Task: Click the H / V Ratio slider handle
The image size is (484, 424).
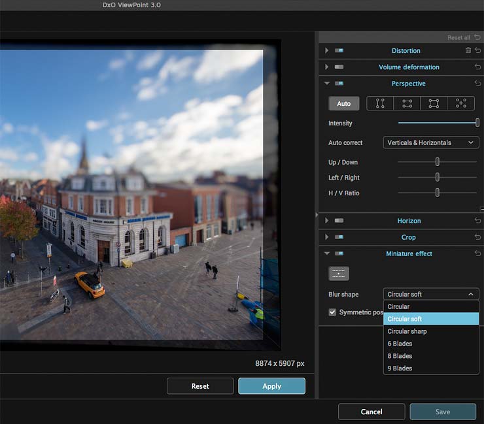Action: click(x=438, y=193)
